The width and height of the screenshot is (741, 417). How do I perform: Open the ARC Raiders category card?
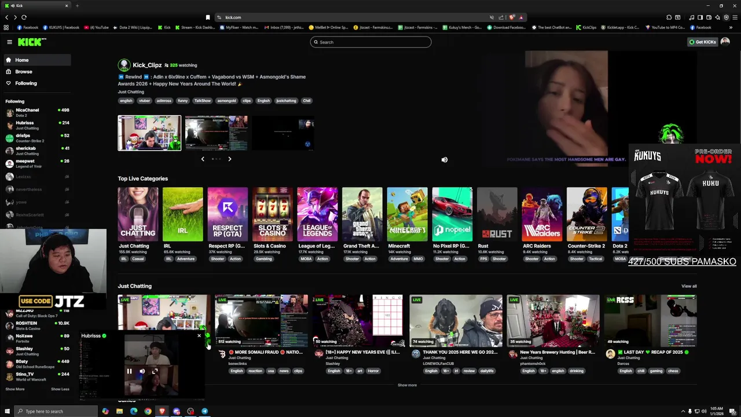point(542,214)
